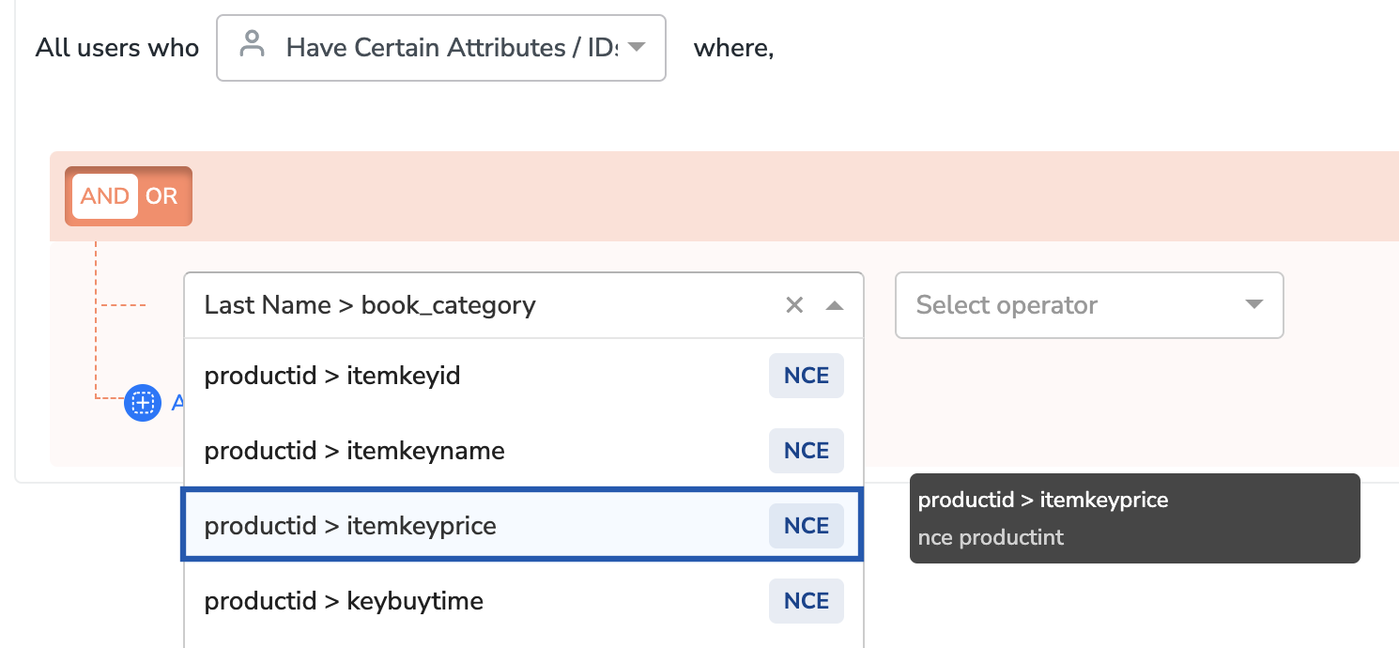Screen dimensions: 1399x648
Task: Click into the Last Name > book_category field
Action: tap(469, 305)
